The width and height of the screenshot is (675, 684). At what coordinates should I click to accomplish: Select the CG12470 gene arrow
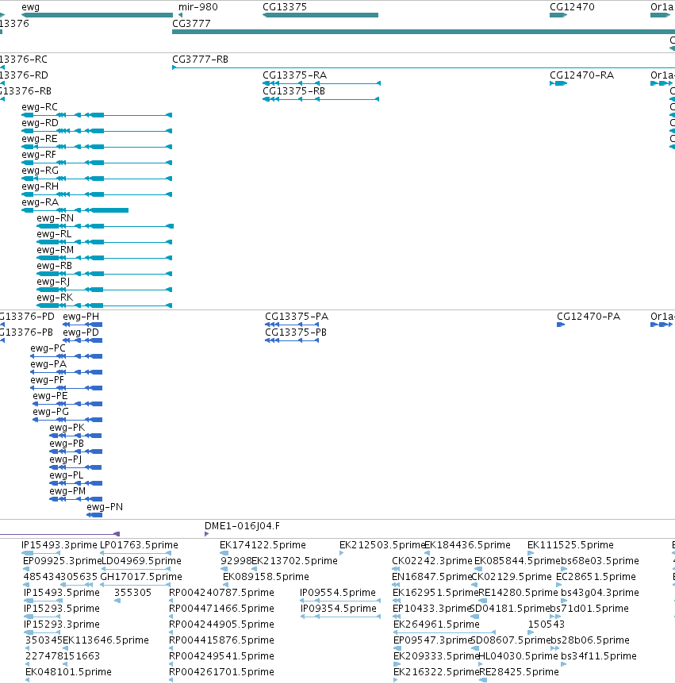(x=558, y=15)
